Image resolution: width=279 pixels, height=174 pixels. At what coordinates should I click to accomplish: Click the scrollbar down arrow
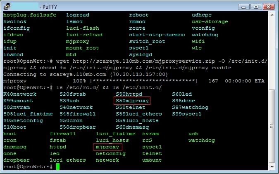272,167
